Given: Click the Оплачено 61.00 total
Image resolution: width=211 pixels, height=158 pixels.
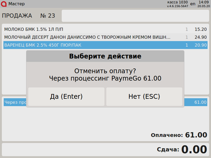Looking at the screenshot, I should pos(179,135).
